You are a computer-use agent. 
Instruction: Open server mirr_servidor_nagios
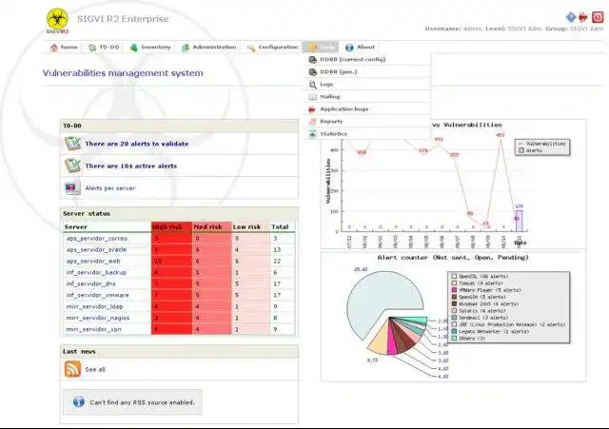(x=98, y=318)
